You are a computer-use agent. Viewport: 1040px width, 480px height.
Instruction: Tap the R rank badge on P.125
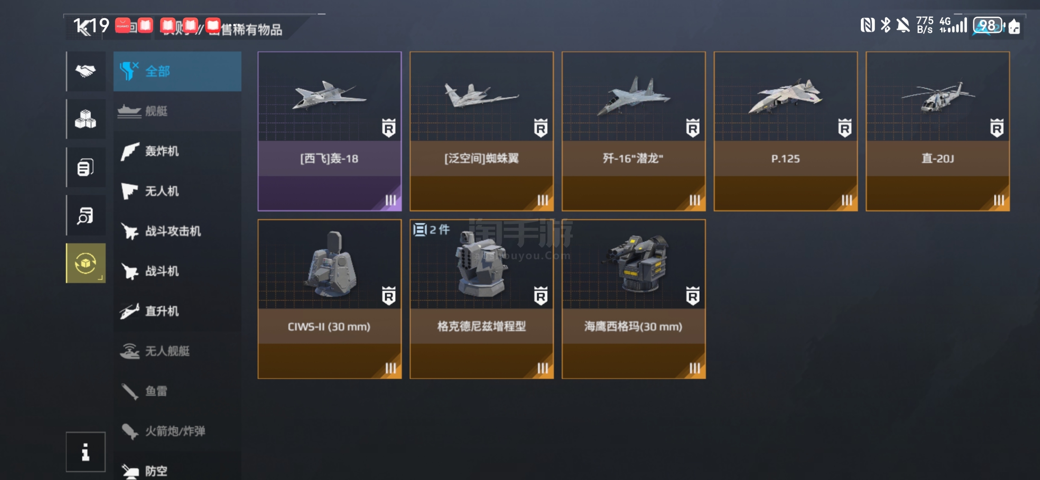coord(845,128)
